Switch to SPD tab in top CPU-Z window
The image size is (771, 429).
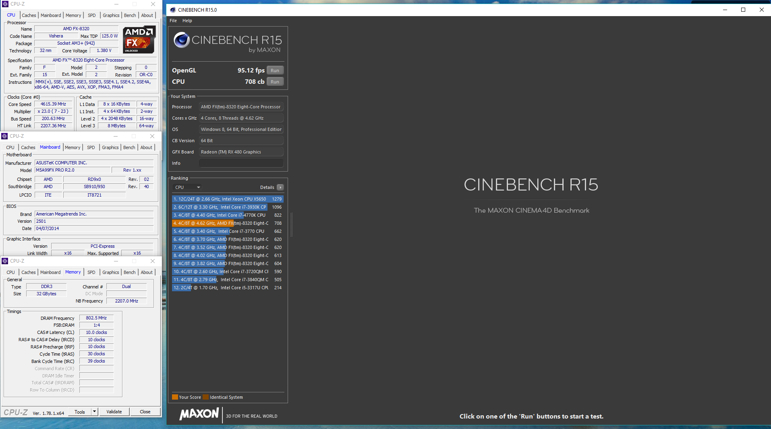[92, 15]
